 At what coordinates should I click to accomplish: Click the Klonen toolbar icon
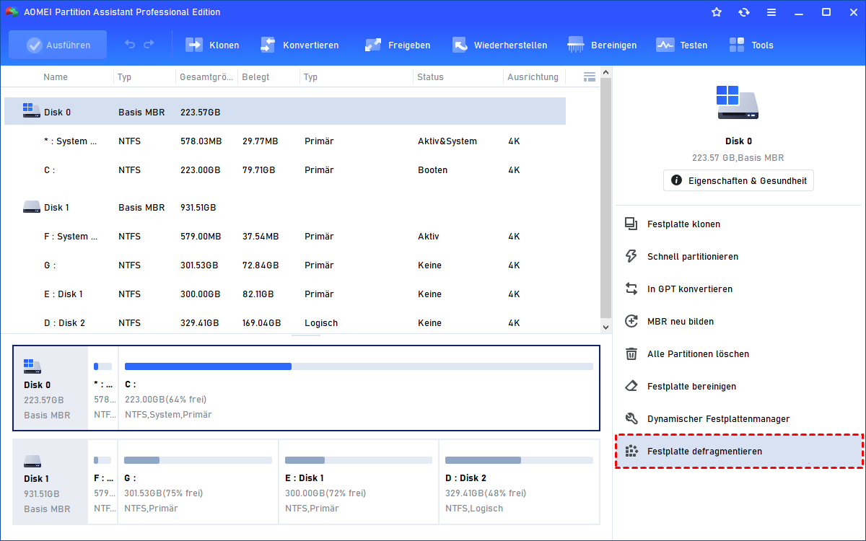coord(194,45)
